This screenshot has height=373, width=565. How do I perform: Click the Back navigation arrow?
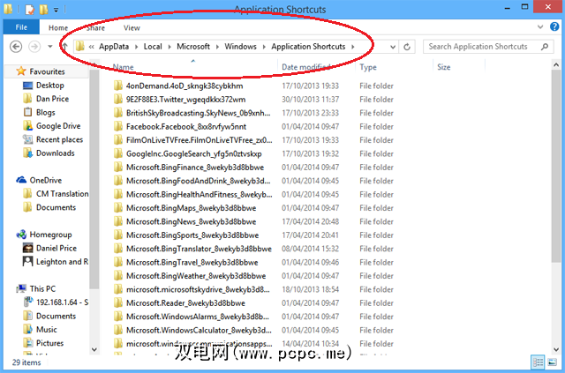(16, 47)
